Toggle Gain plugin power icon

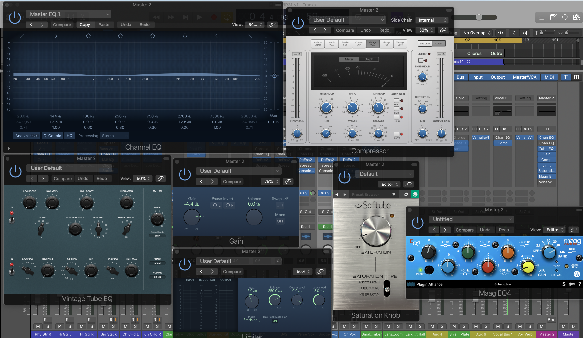(185, 174)
